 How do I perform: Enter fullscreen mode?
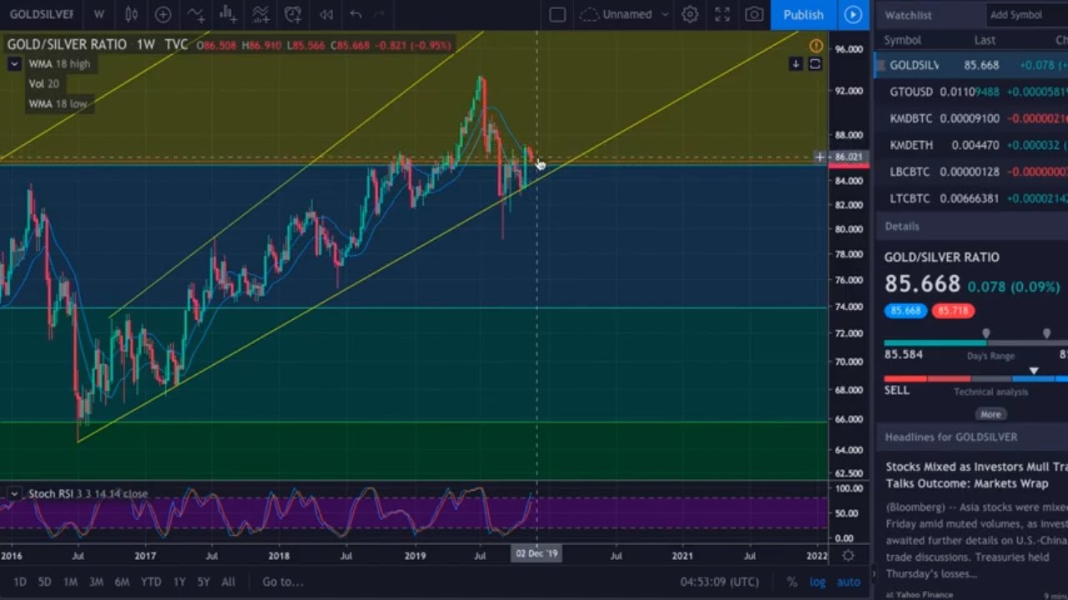click(723, 14)
